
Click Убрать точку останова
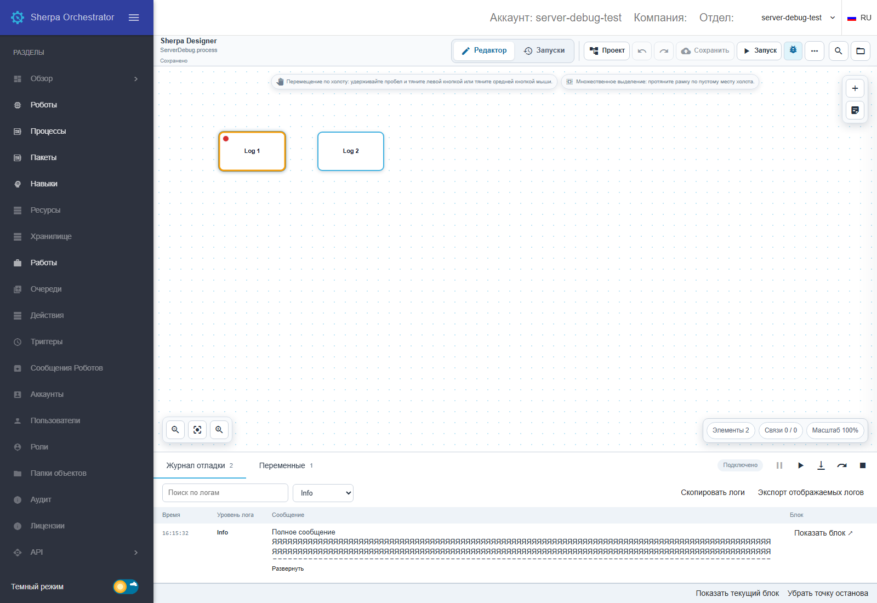tap(828, 593)
